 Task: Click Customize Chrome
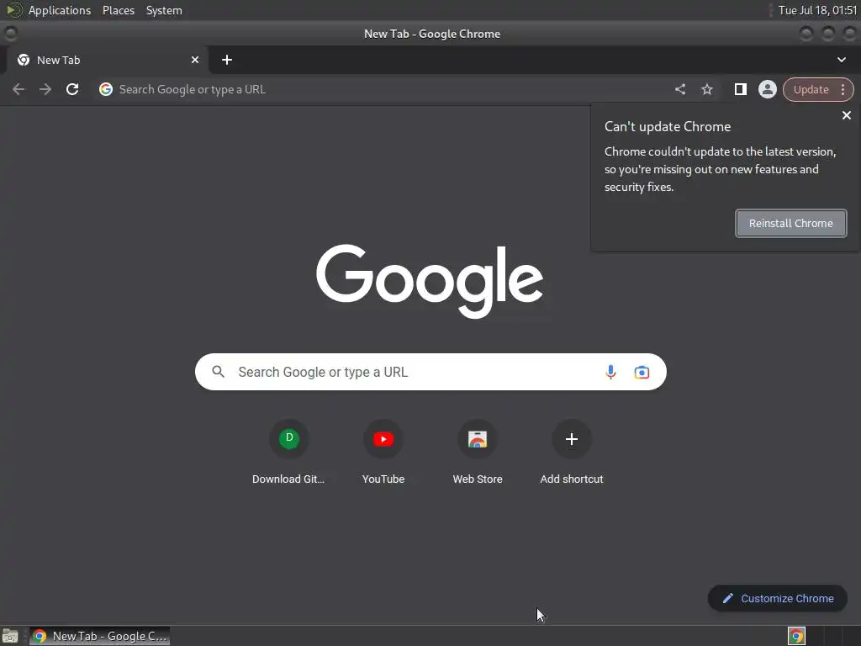coord(778,598)
